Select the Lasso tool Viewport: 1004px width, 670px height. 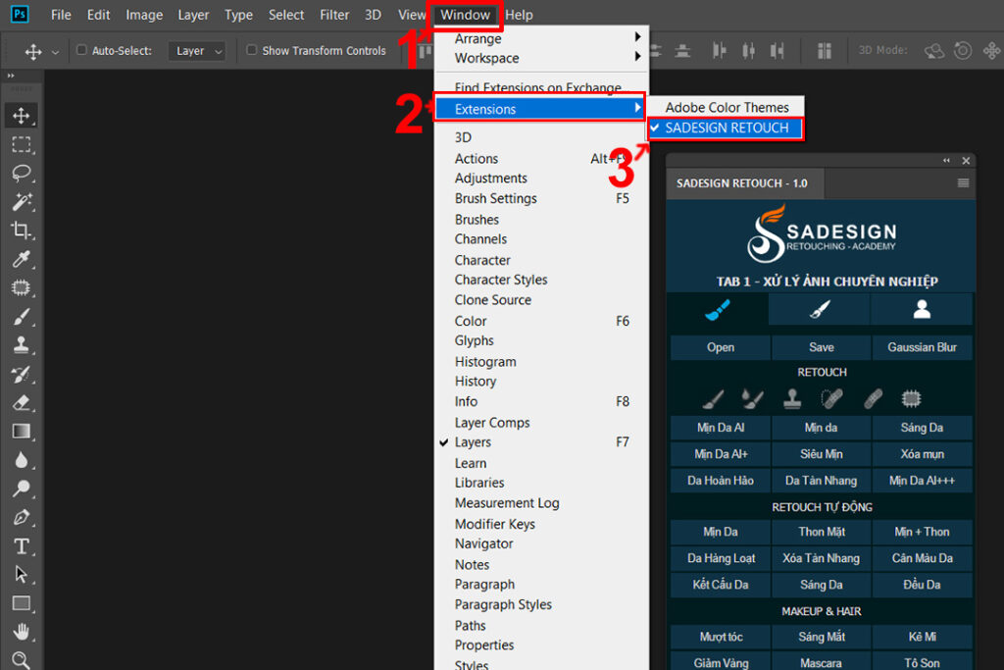click(21, 173)
